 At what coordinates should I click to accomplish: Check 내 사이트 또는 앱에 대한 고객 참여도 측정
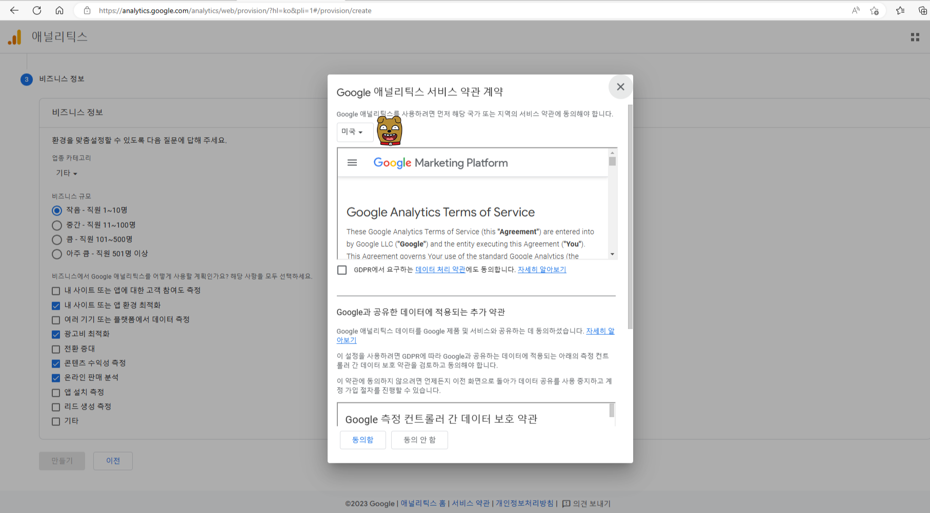point(56,291)
